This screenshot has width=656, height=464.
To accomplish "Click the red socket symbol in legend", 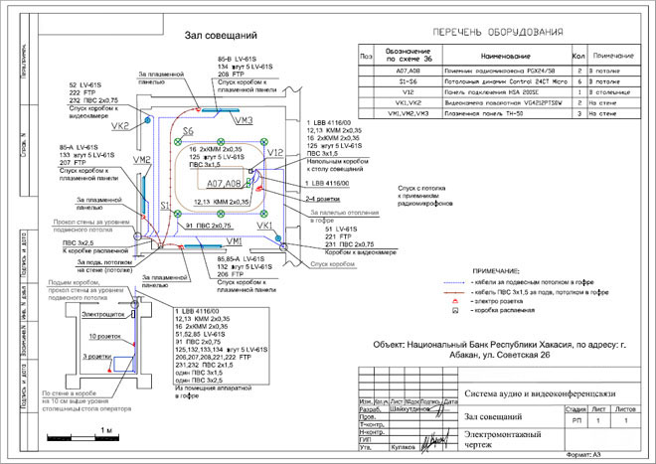I will tap(454, 299).
